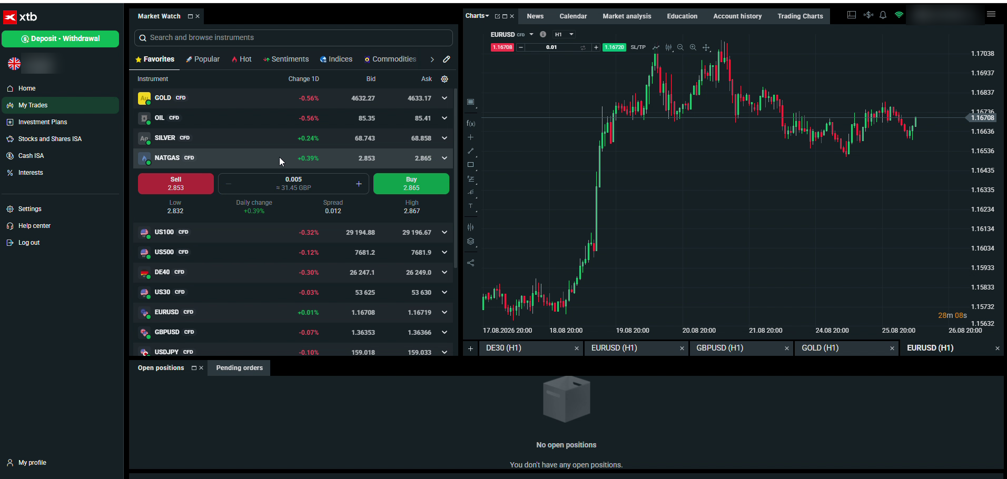Click the Search and browse instruments field
This screenshot has height=479, width=1007.
pos(293,38)
